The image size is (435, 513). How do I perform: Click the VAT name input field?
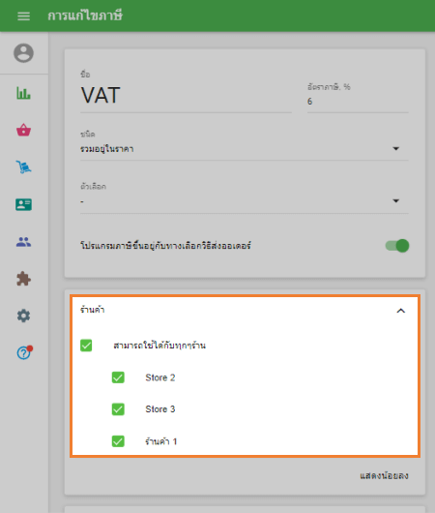point(186,96)
